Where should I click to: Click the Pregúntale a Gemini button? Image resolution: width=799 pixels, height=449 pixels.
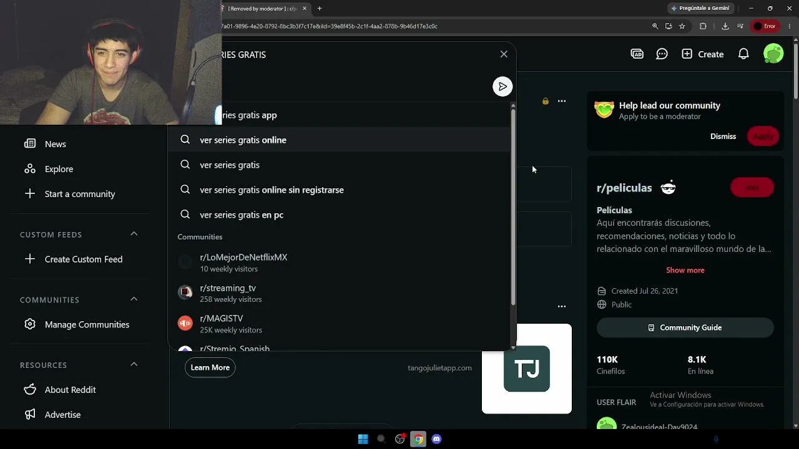(700, 8)
